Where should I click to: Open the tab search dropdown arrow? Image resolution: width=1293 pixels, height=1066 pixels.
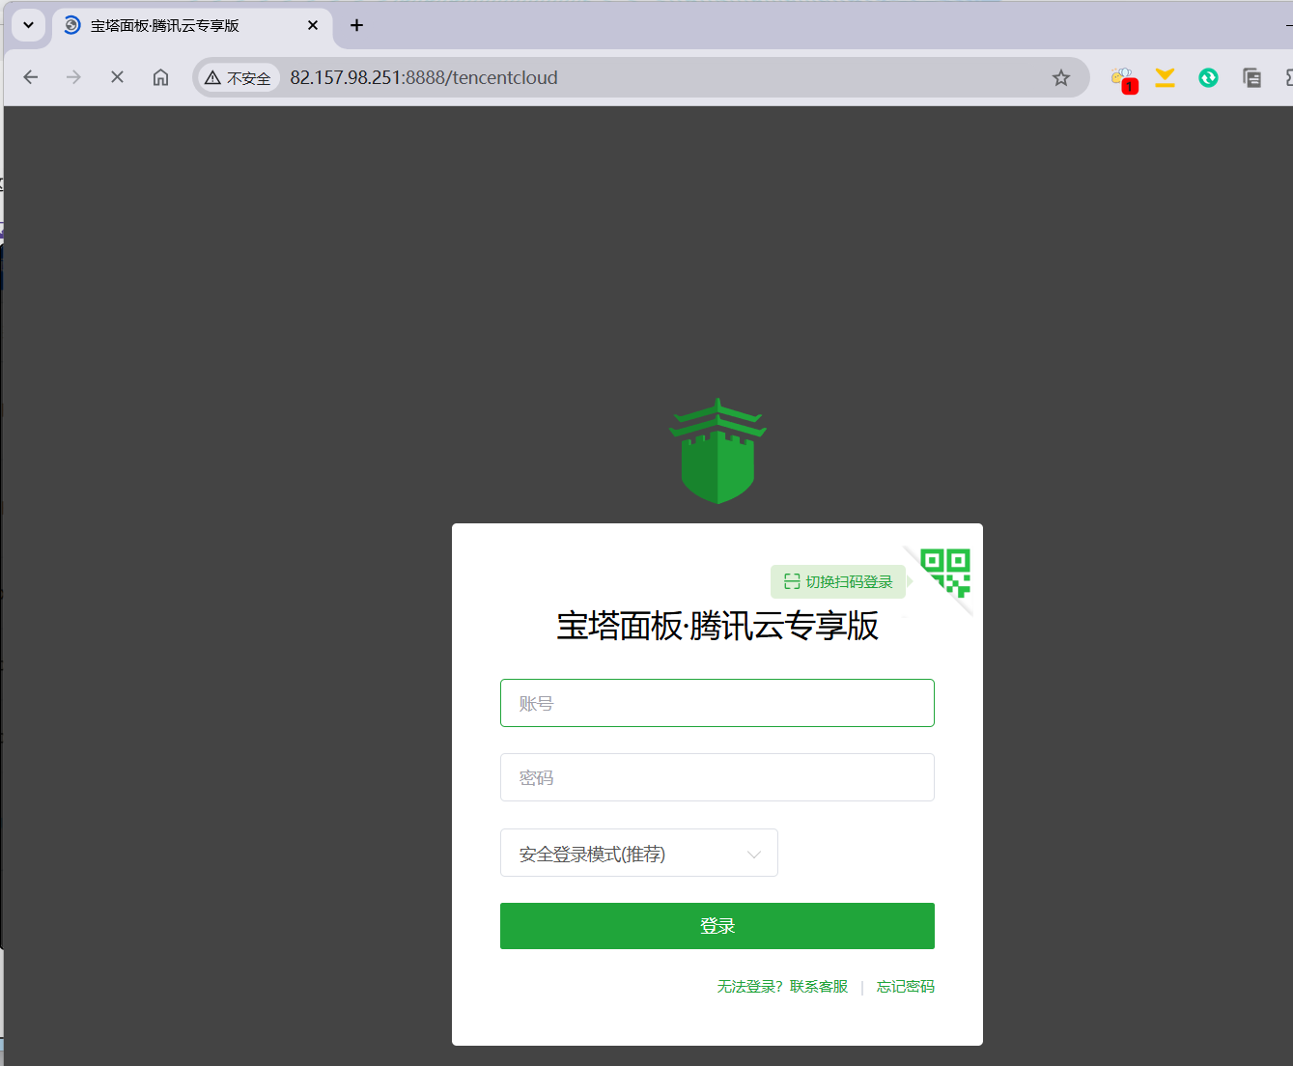pyautogui.click(x=29, y=25)
